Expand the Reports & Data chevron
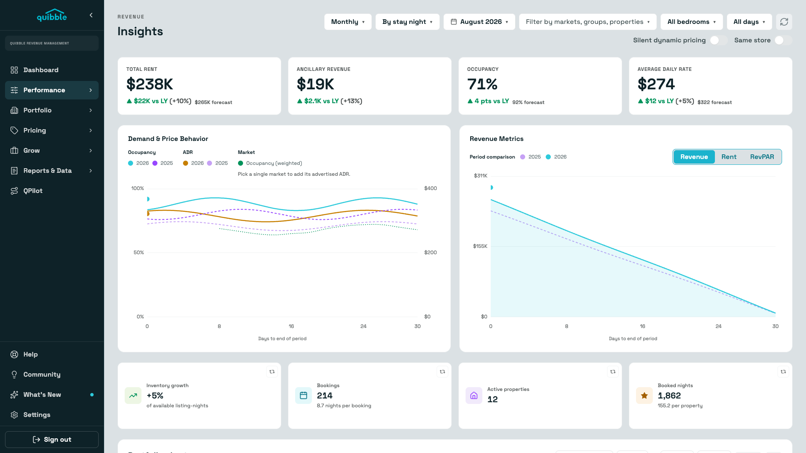This screenshot has height=453, width=806. pos(91,171)
